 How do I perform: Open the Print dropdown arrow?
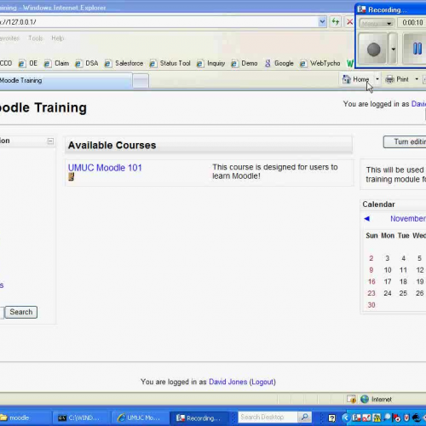(x=417, y=79)
